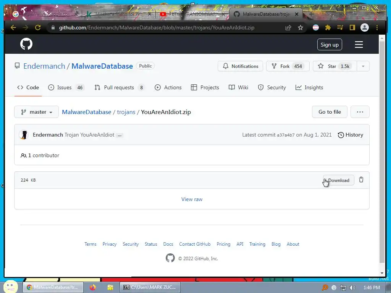
Task: Open Docs footer link
Action: click(168, 244)
